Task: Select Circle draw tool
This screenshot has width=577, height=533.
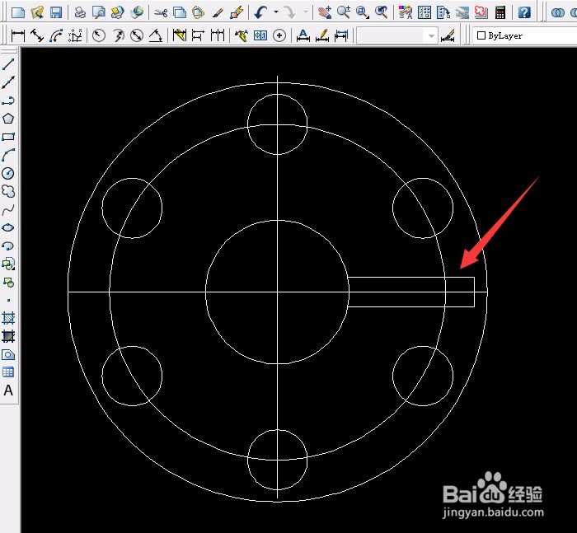Action: 8,173
